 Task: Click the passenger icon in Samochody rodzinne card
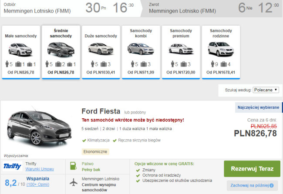click(x=212, y=64)
